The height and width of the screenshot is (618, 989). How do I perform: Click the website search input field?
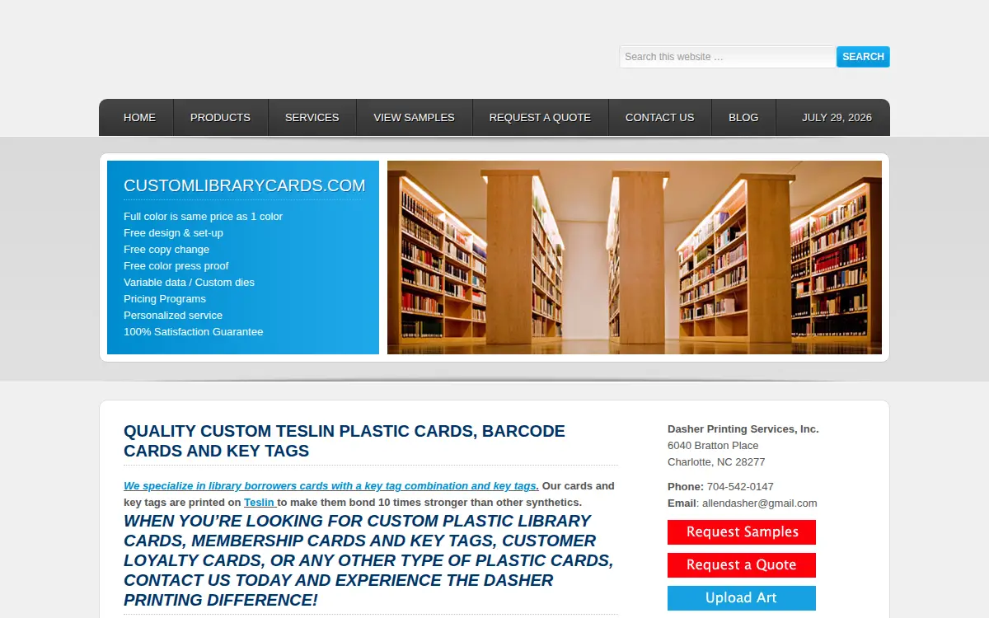tap(728, 57)
